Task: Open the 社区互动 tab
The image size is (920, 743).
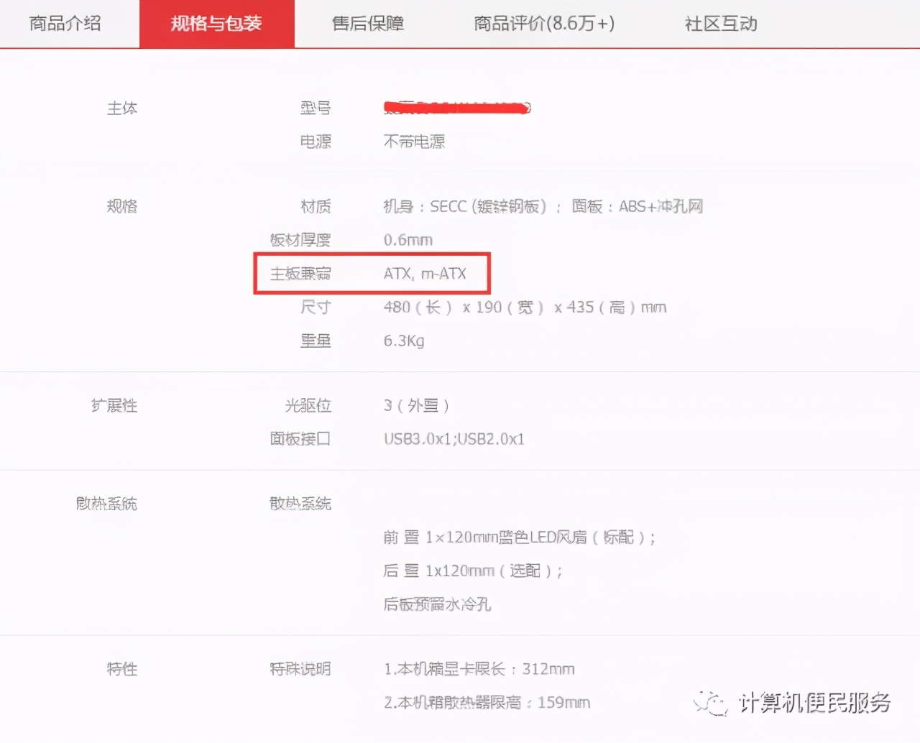Action: [719, 23]
